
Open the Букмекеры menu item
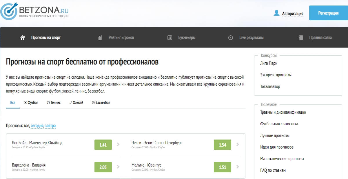click(187, 38)
